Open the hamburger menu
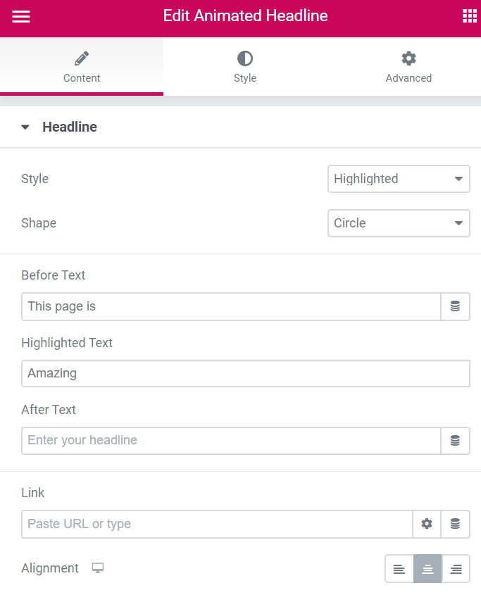 tap(21, 16)
